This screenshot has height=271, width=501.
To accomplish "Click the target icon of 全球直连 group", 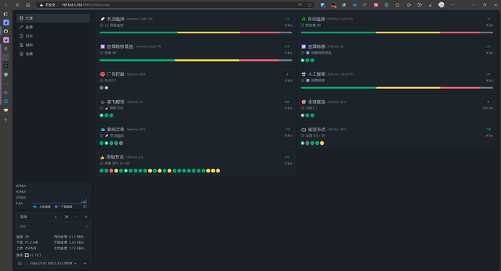I will [304, 102].
